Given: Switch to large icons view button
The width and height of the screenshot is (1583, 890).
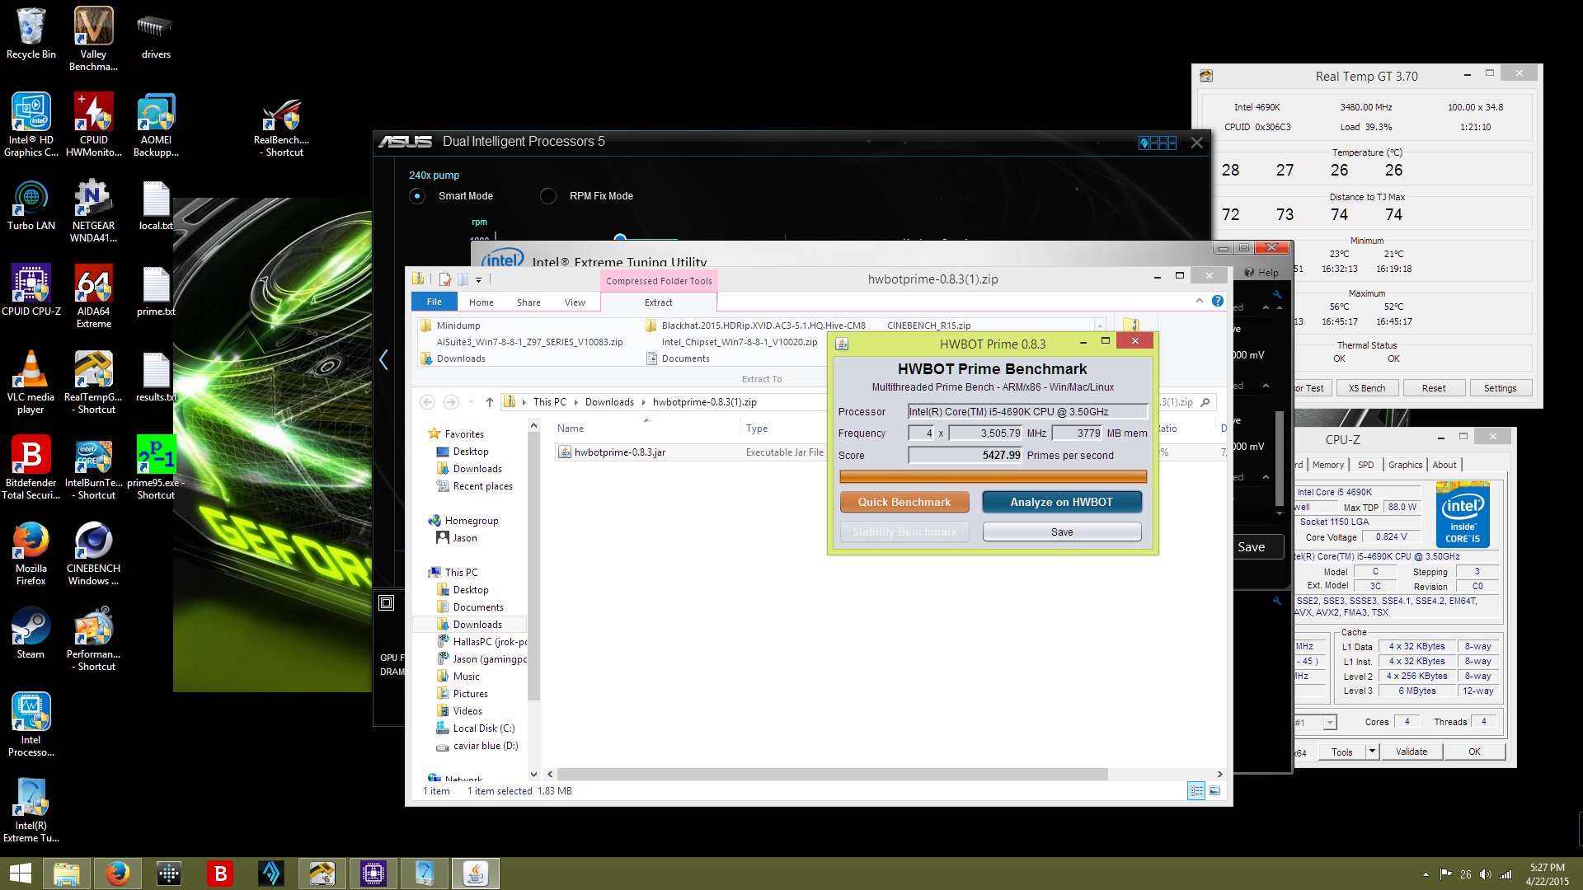Looking at the screenshot, I should tap(1214, 791).
